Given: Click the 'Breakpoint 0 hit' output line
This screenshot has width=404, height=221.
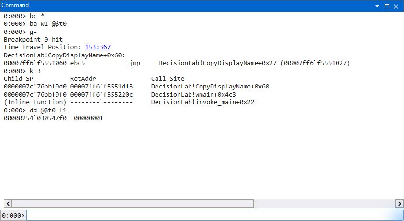Looking at the screenshot, I should [x=33, y=39].
